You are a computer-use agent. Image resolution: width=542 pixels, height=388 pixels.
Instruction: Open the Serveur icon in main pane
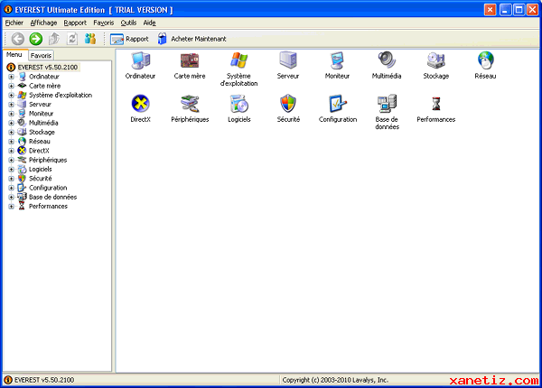288,60
